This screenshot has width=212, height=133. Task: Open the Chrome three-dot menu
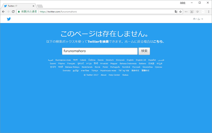click(209, 12)
